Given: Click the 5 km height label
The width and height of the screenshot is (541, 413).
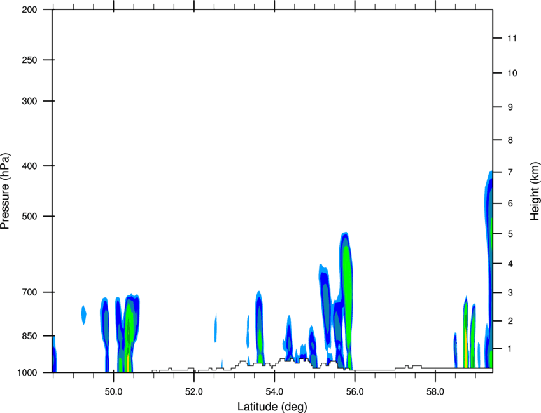Looking at the screenshot, I should (x=510, y=234).
